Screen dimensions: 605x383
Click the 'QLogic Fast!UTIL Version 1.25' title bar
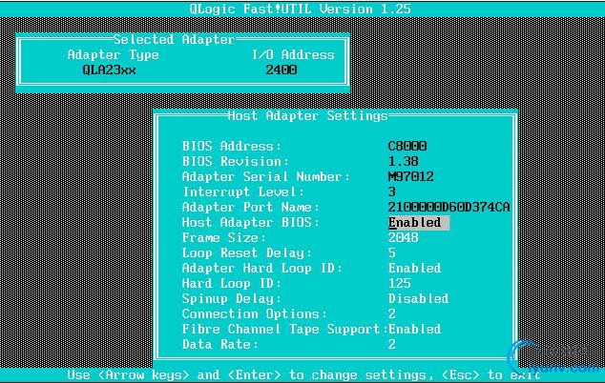(301, 9)
